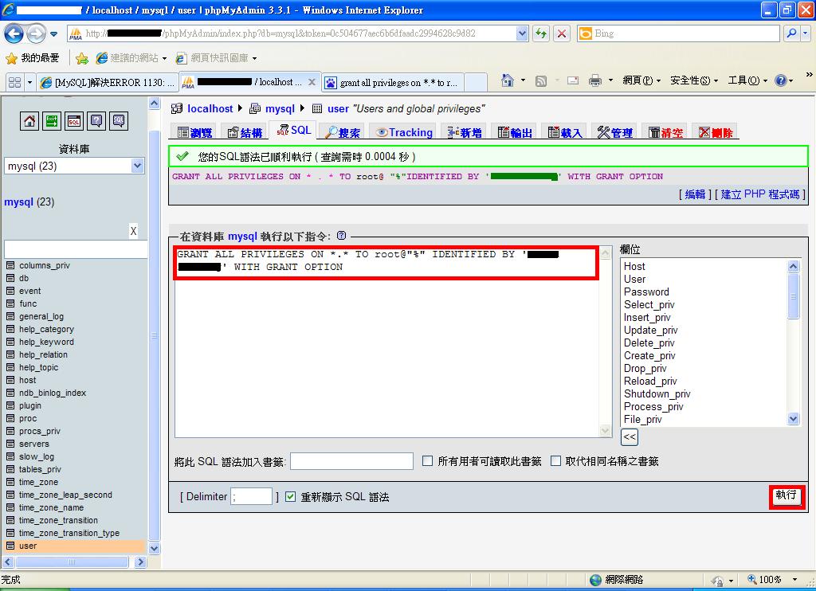816x591 pixels.
Task: Untick the redisplay SQL syntax checkbox
Action: [290, 497]
